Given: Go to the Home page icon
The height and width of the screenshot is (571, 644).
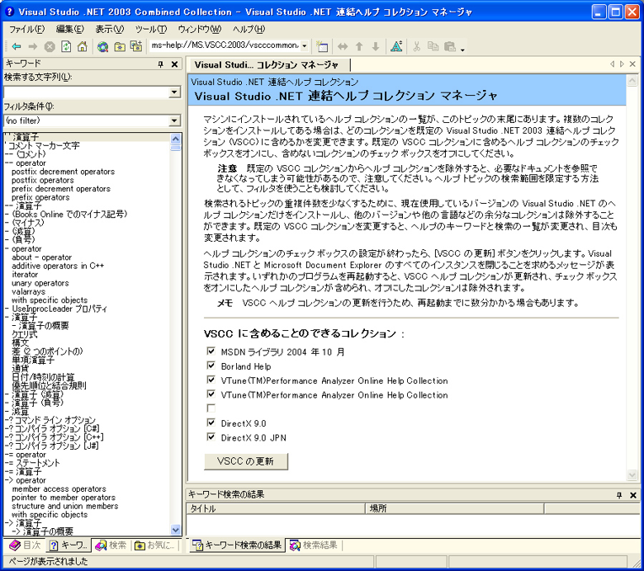Looking at the screenshot, I should [83, 46].
